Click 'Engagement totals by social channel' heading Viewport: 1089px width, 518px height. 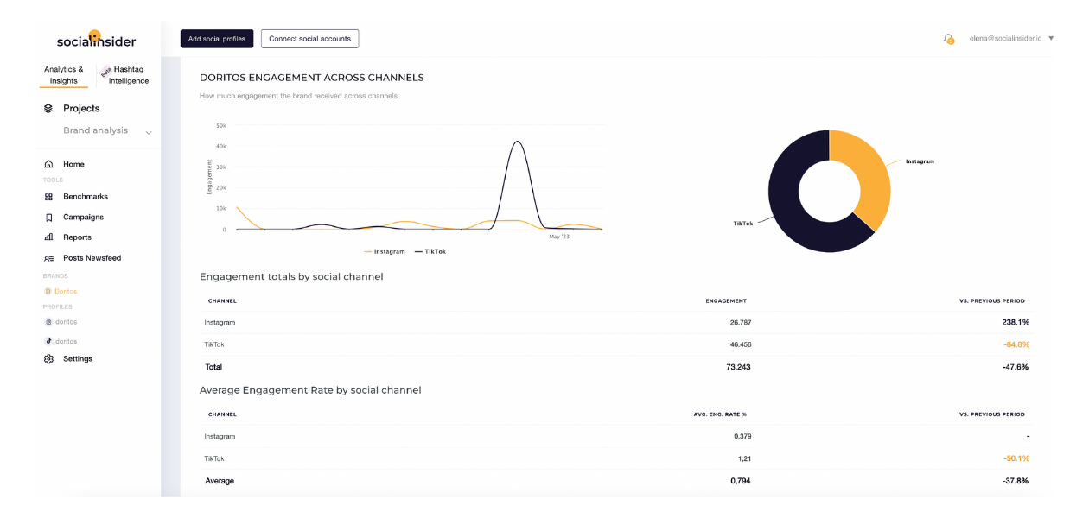(x=291, y=277)
